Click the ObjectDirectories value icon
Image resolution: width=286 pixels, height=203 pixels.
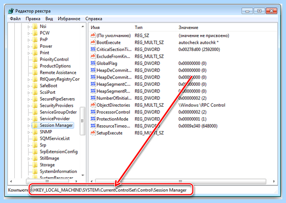[x=93, y=105]
